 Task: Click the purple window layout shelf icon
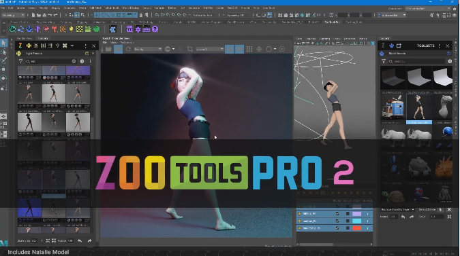129,29
